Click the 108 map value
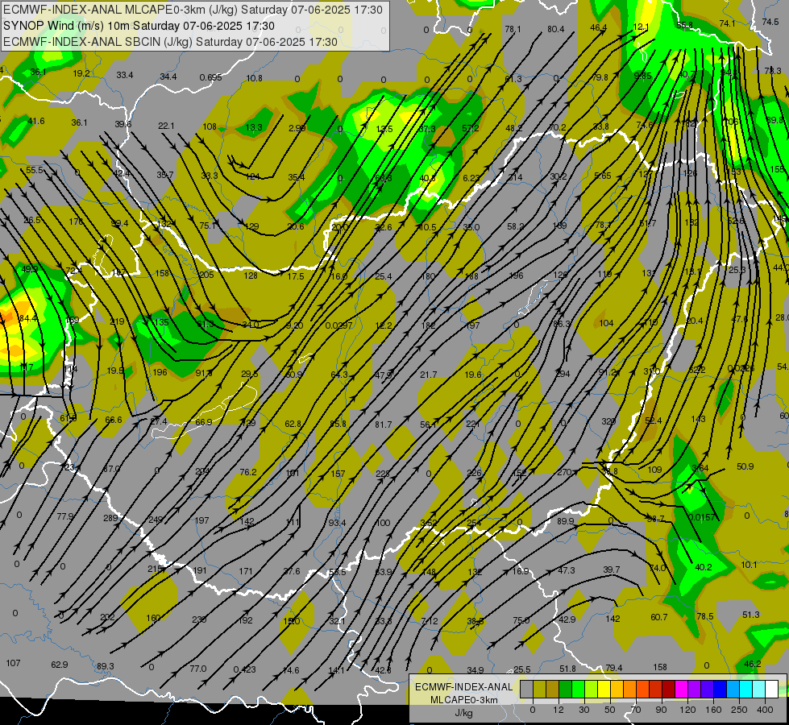The image size is (789, 725). [x=210, y=126]
